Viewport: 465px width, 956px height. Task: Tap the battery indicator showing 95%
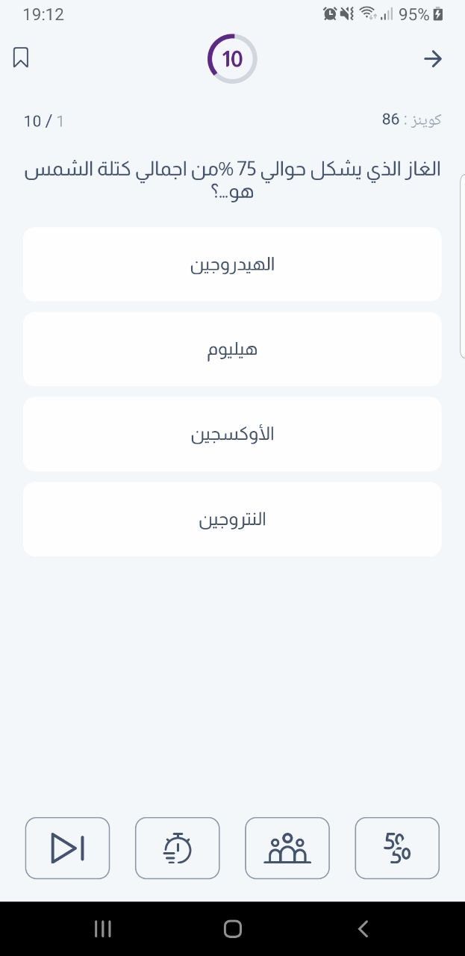click(x=421, y=14)
